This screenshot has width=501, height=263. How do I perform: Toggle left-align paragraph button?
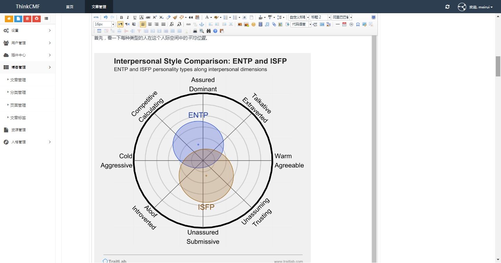(143, 24)
